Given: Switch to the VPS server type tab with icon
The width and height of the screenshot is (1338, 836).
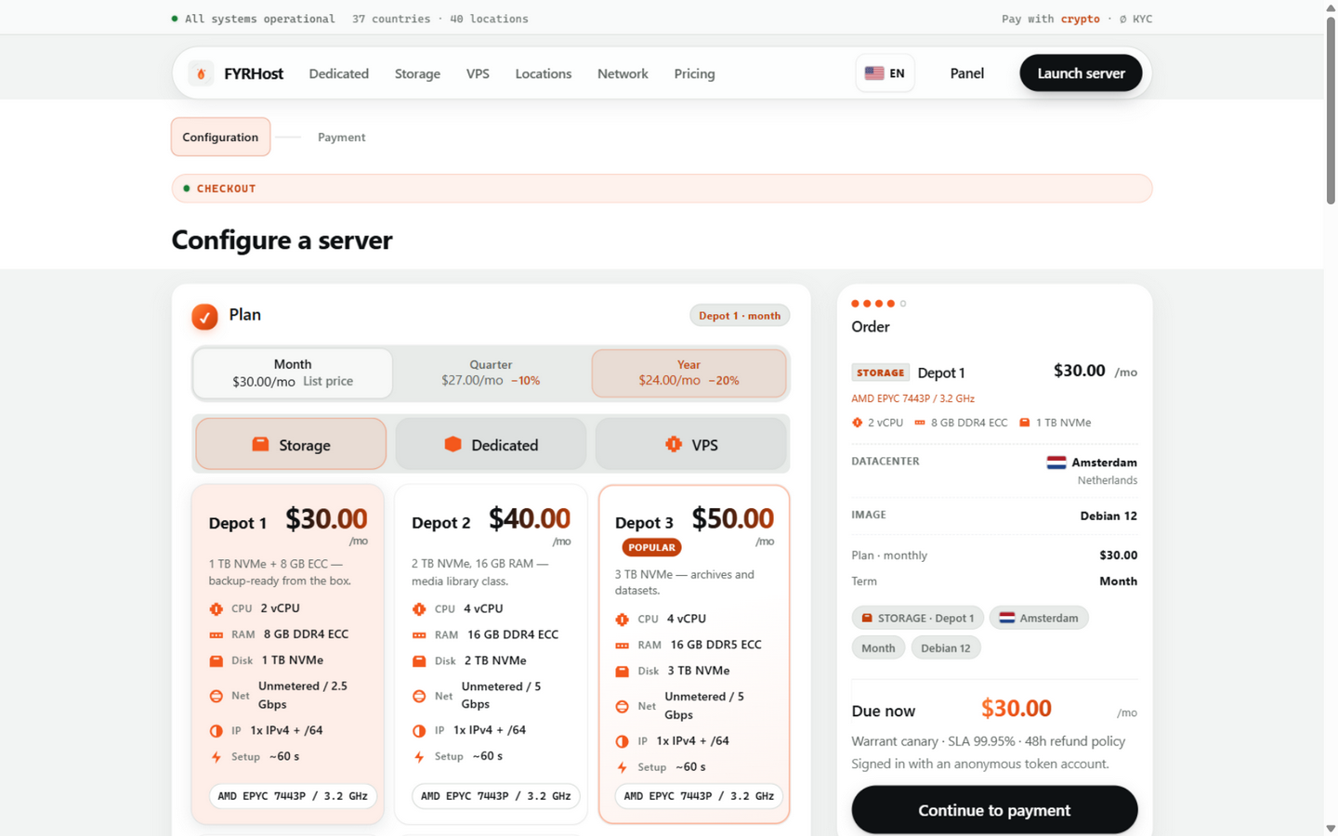Looking at the screenshot, I should point(691,444).
